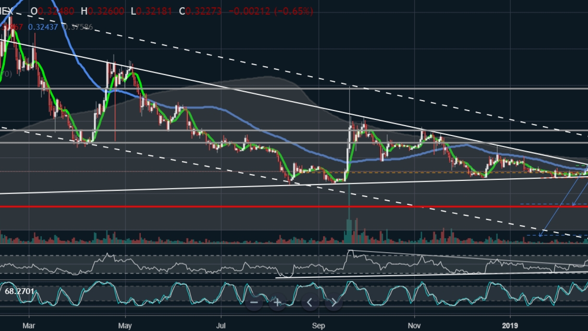Click the 2019 label on time axis
The image size is (588, 331).
pos(510,325)
